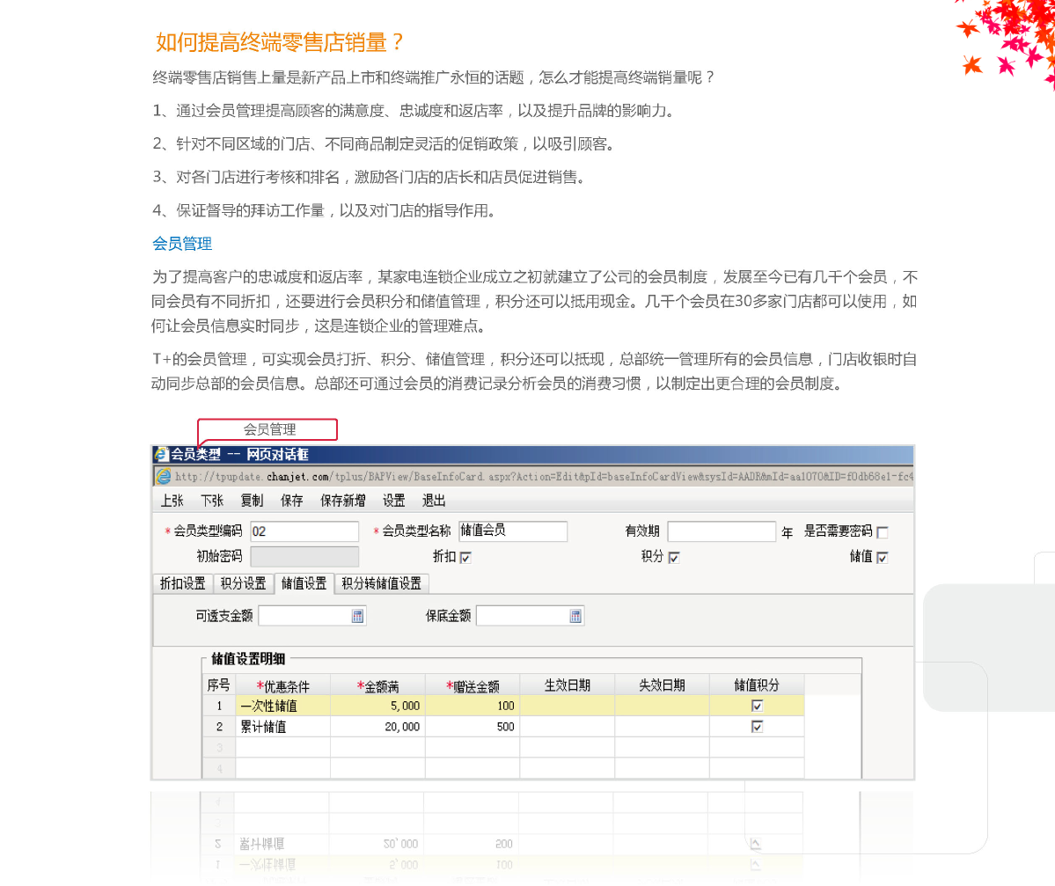1055x886 pixels.
Task: Click the IE icon in dialog title bar
Action: point(162,455)
